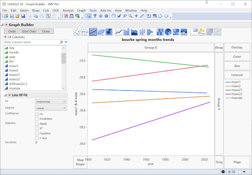Image resolution: width=252 pixels, height=175 pixels.
Task: Select the Contour element icon
Action: pos(109,32)
